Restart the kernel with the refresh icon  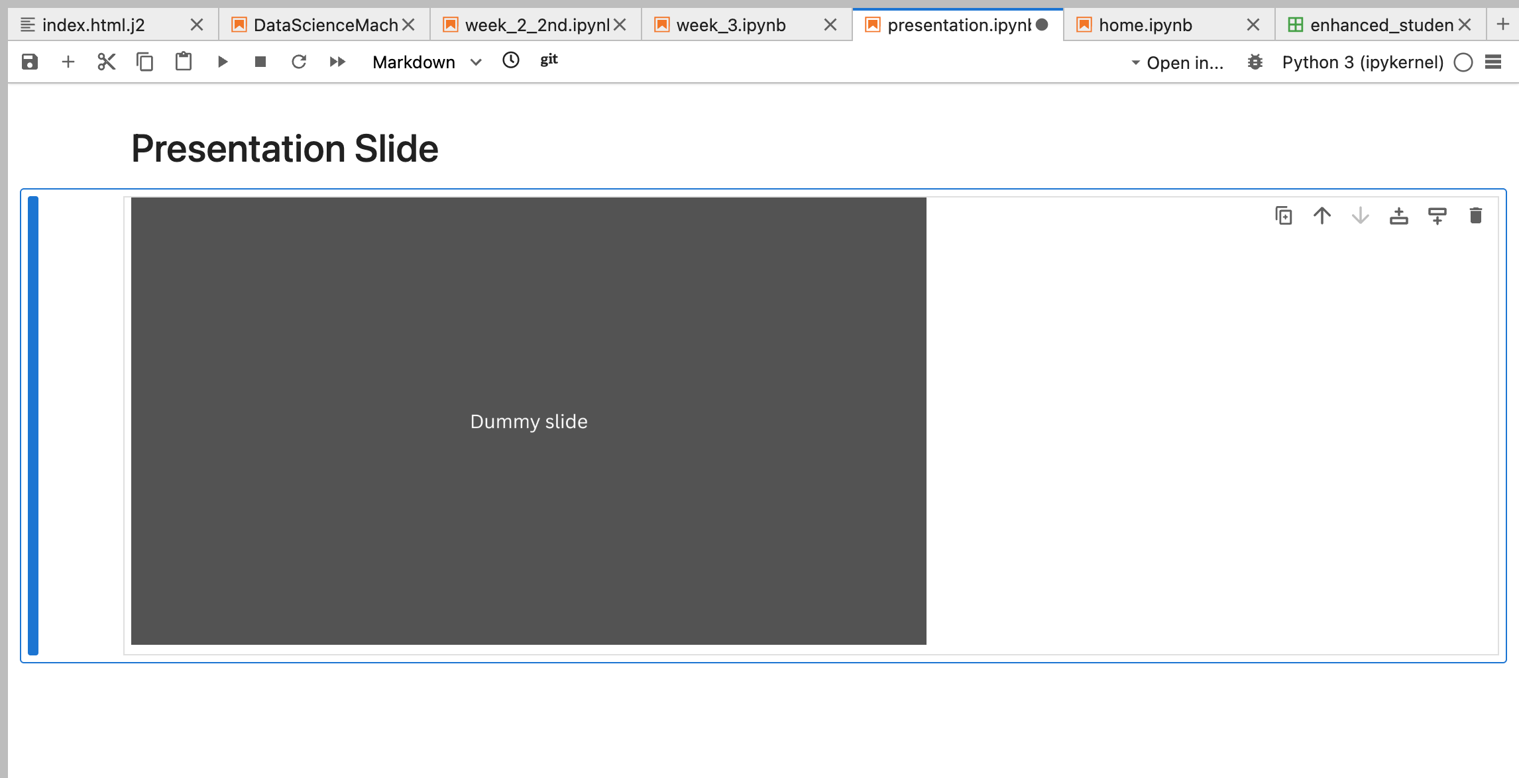[x=299, y=62]
